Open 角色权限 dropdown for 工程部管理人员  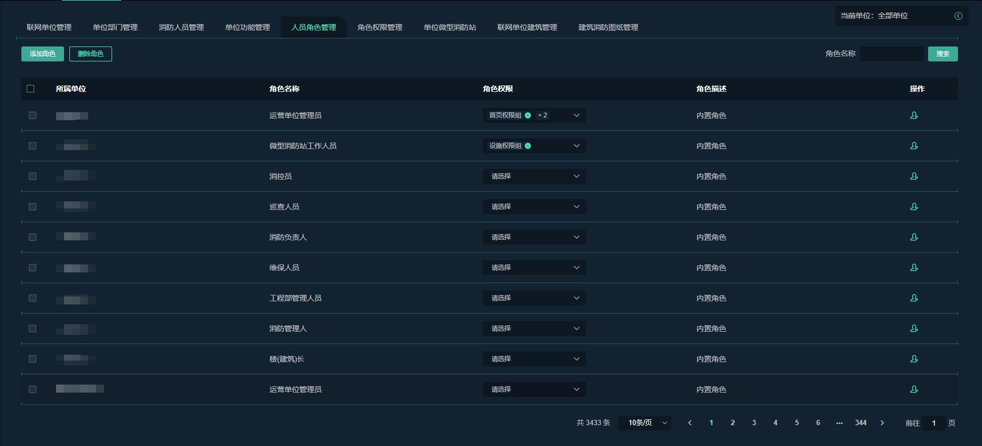[534, 298]
